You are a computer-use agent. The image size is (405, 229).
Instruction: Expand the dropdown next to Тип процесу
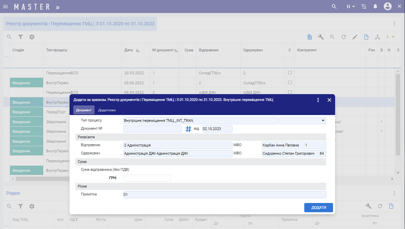click(x=323, y=120)
